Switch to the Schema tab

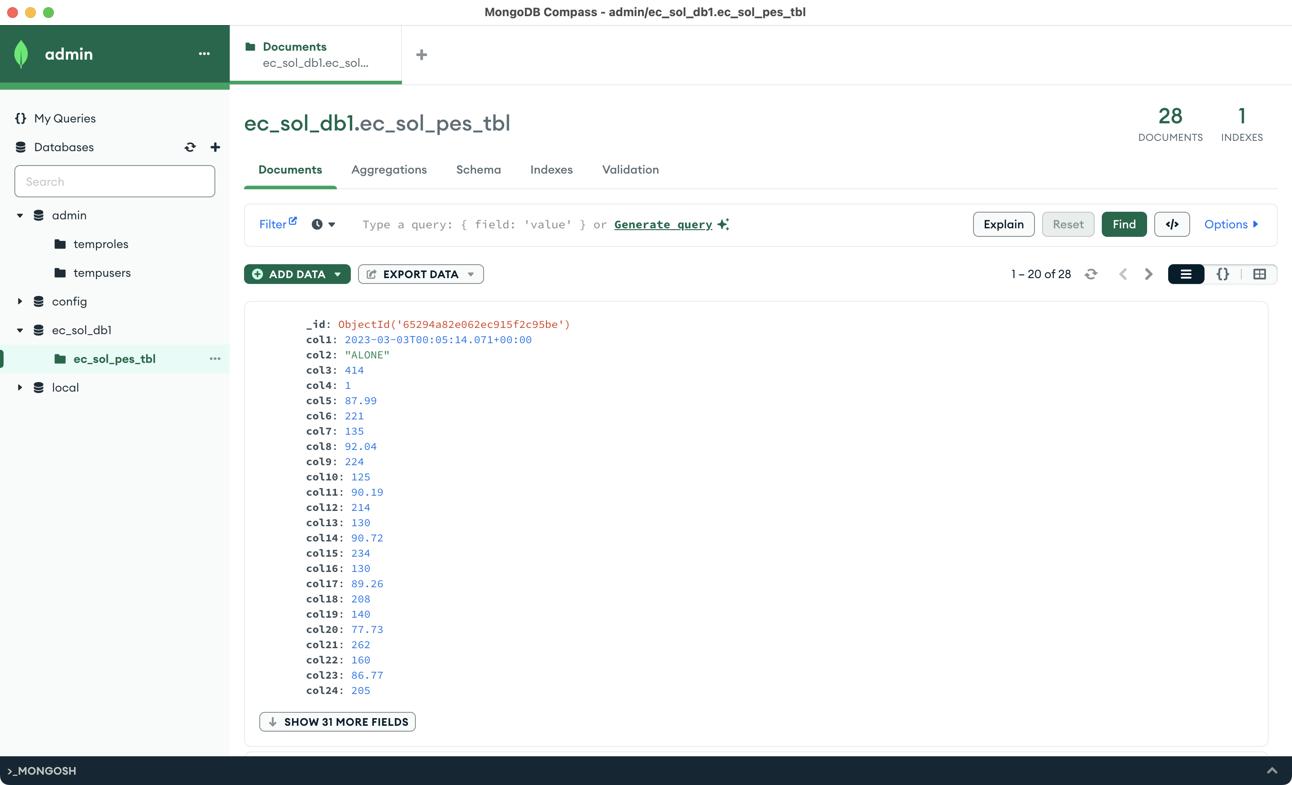click(x=478, y=170)
